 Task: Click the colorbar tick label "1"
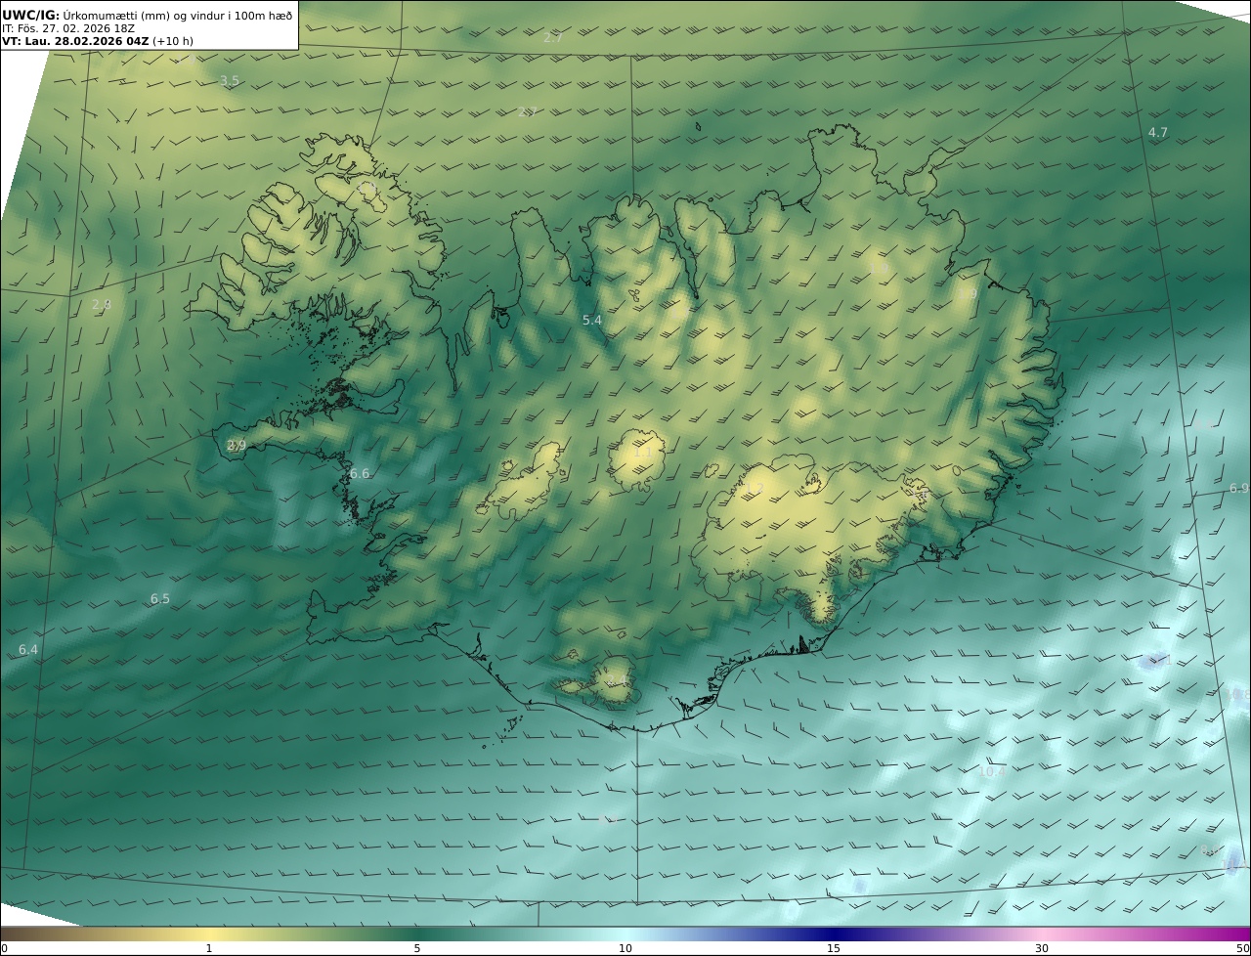(209, 948)
